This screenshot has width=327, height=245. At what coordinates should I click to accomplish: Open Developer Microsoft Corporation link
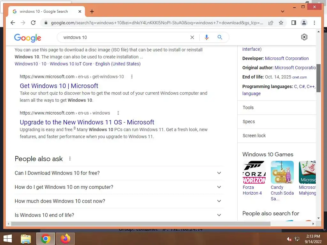point(287,58)
